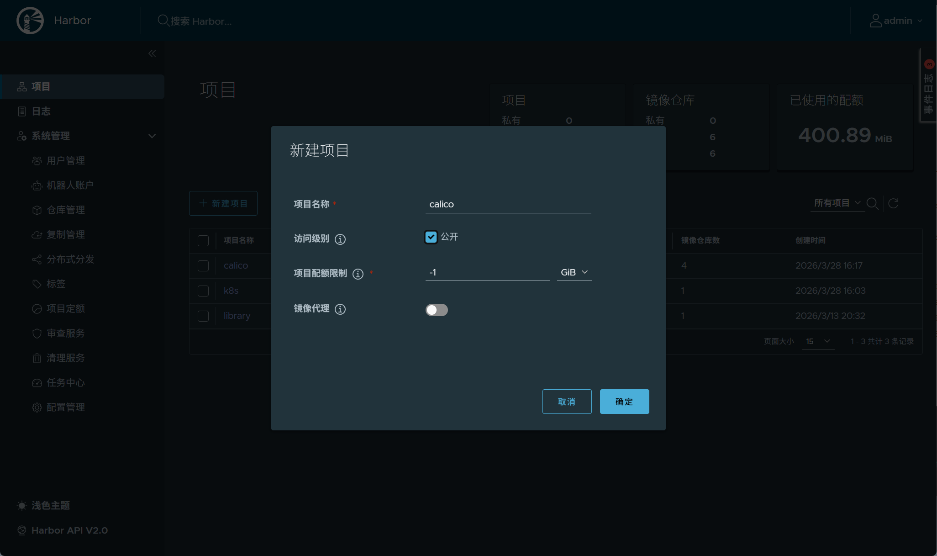Screen dimensions: 937x556
Task: Click the 机器人账户 robot icon
Action: click(x=37, y=185)
